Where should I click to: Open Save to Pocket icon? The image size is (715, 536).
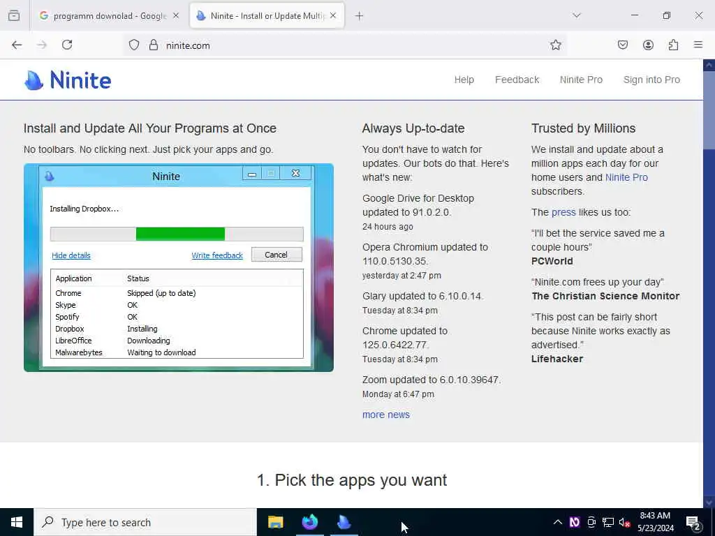[622, 45]
